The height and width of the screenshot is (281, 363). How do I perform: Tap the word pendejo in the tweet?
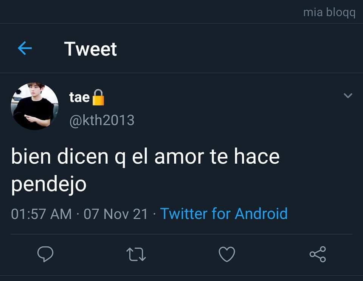[49, 185]
